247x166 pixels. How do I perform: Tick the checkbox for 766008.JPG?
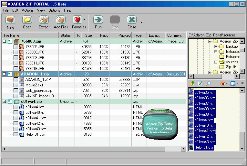[x=15, y=58]
